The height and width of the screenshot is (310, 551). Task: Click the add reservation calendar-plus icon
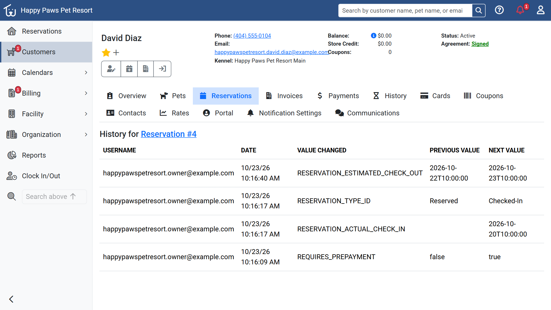pyautogui.click(x=129, y=69)
